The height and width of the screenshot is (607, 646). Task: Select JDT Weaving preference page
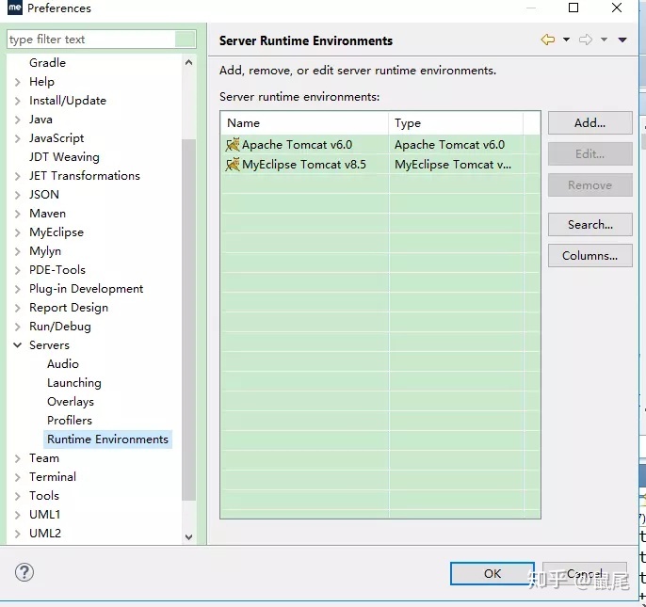click(x=64, y=157)
